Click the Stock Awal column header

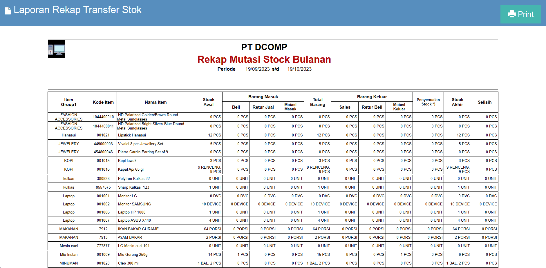[208, 102]
